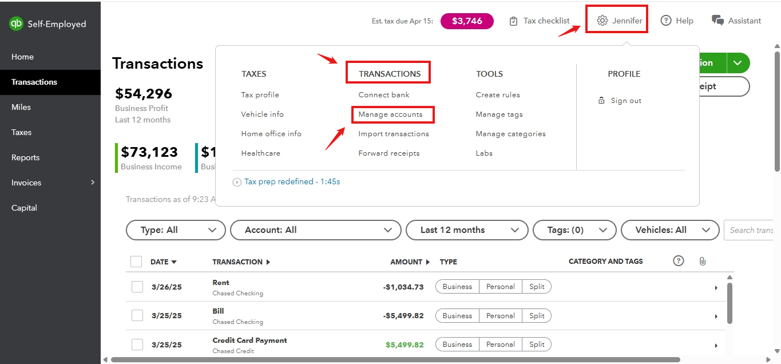Click Vehicle info in menu
This screenshot has height=364, width=781.
tap(263, 114)
